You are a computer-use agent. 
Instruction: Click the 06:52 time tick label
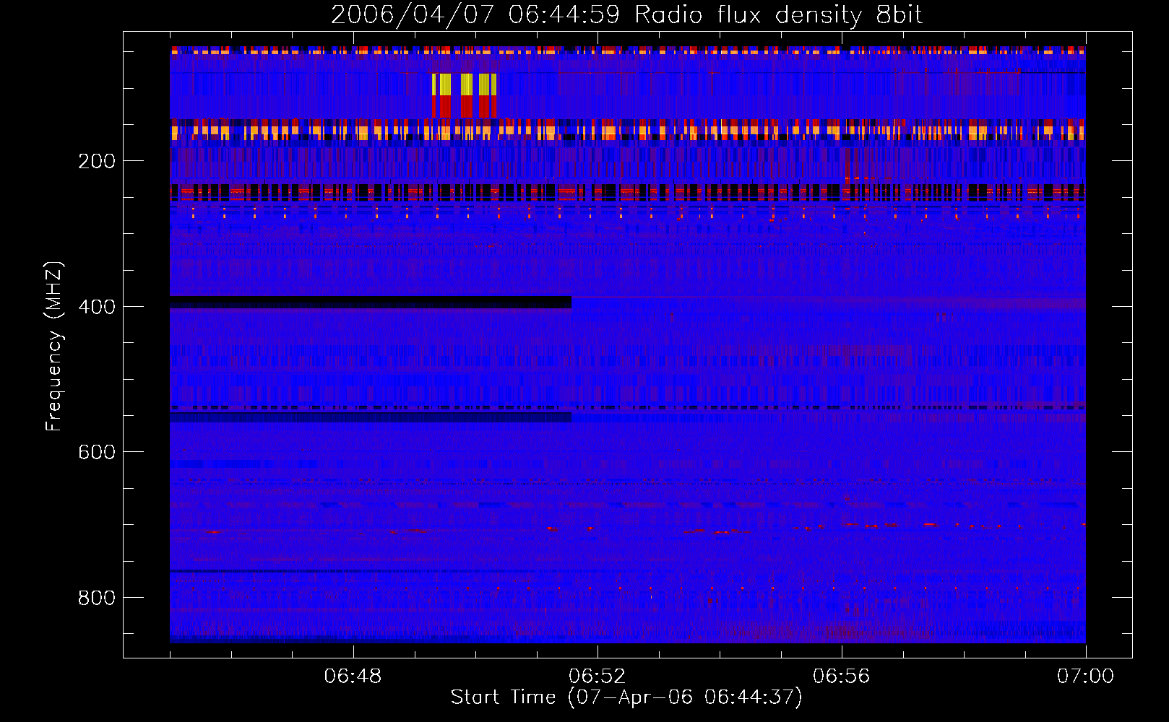pos(597,677)
